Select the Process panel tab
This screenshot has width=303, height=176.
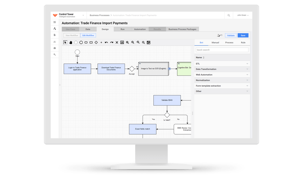[229, 43]
